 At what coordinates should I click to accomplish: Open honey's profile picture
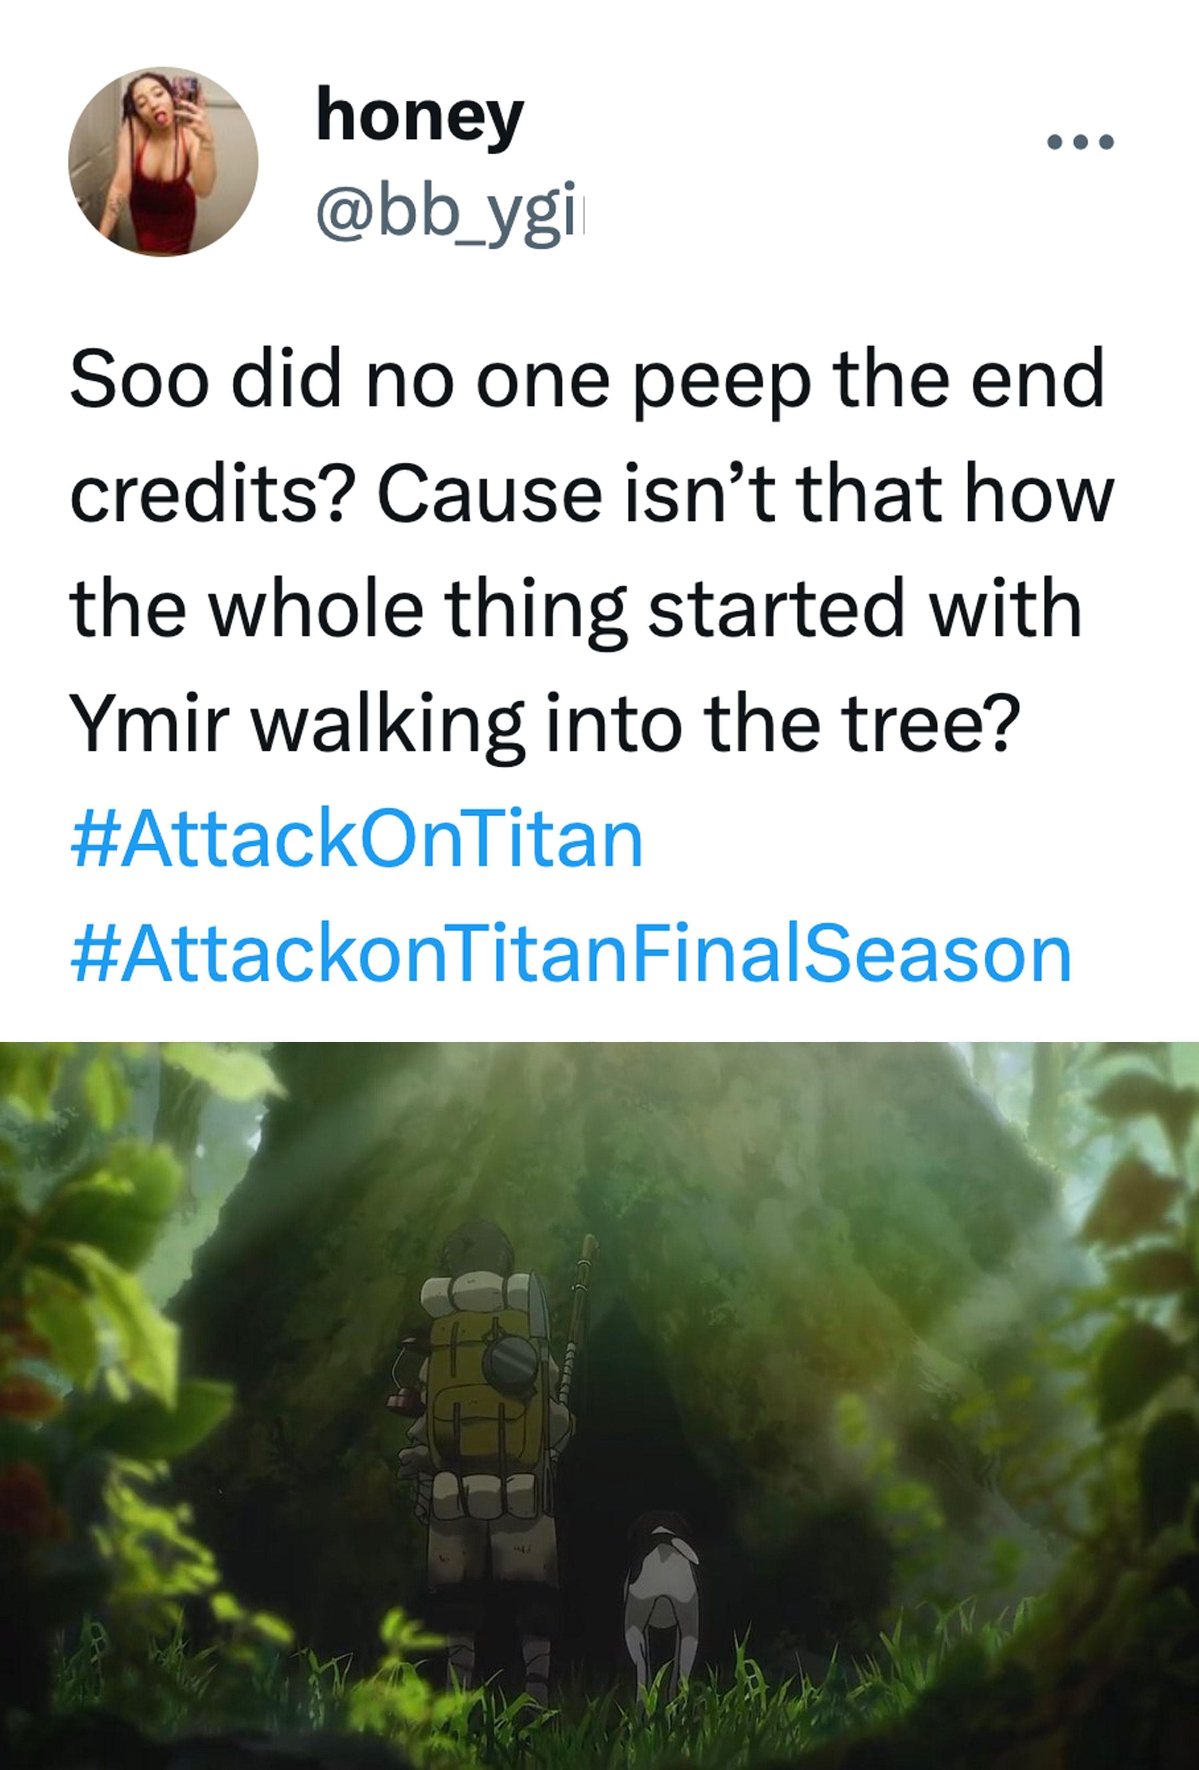163,162
